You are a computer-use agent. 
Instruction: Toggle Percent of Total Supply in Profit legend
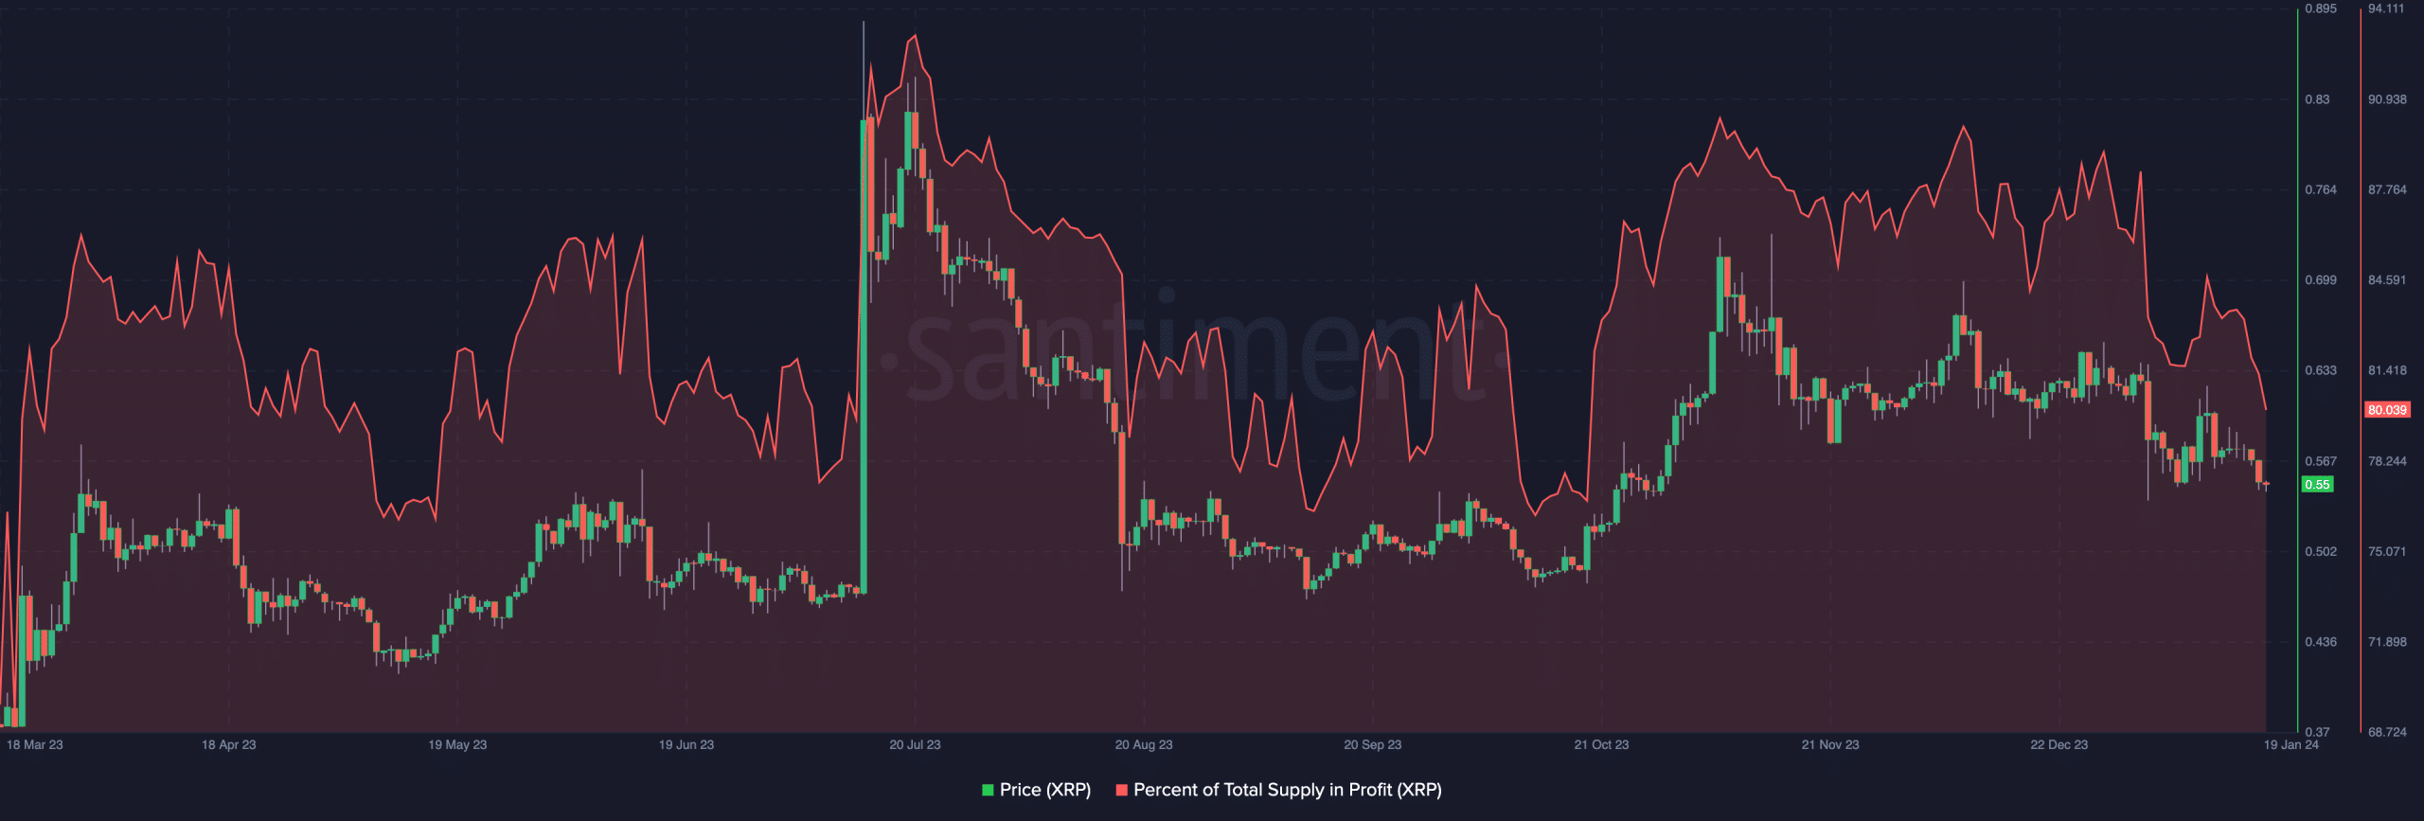[1288, 790]
